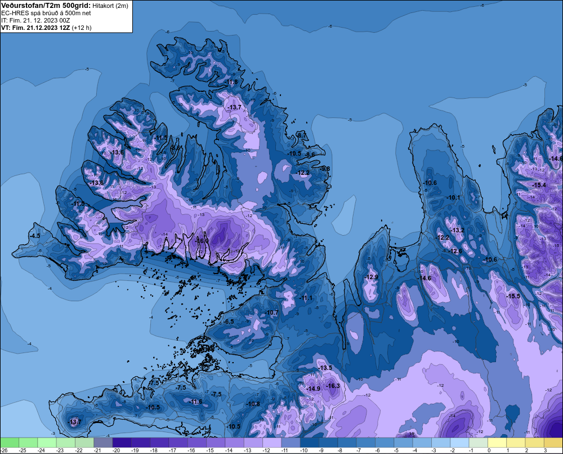The width and height of the screenshot is (563, 454).
Task: Click the legend swatch labeled -3
Action: [441, 443]
